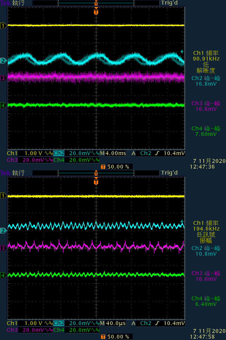Click the Ch1 1.00 V scale in the 4.00ms capture
Screen dimensions: 226x340
[x=33, y=153]
